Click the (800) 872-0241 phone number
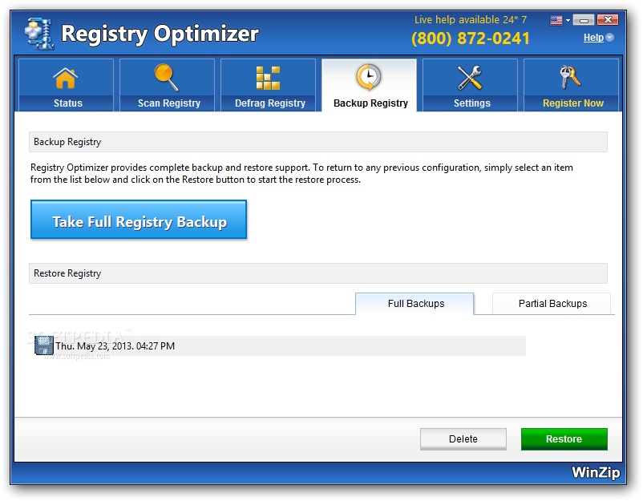 coord(471,38)
